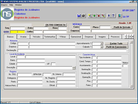Click the Perfil do Funcionário button
138x104 pixels.
click(x=116, y=47)
